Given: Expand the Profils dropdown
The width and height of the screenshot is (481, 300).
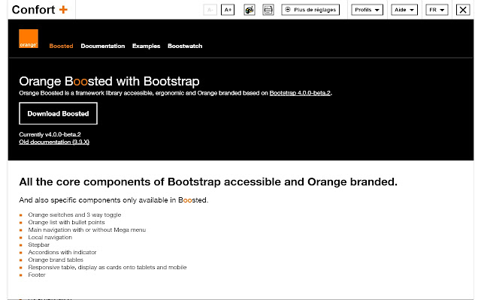Looking at the screenshot, I should coord(367,10).
